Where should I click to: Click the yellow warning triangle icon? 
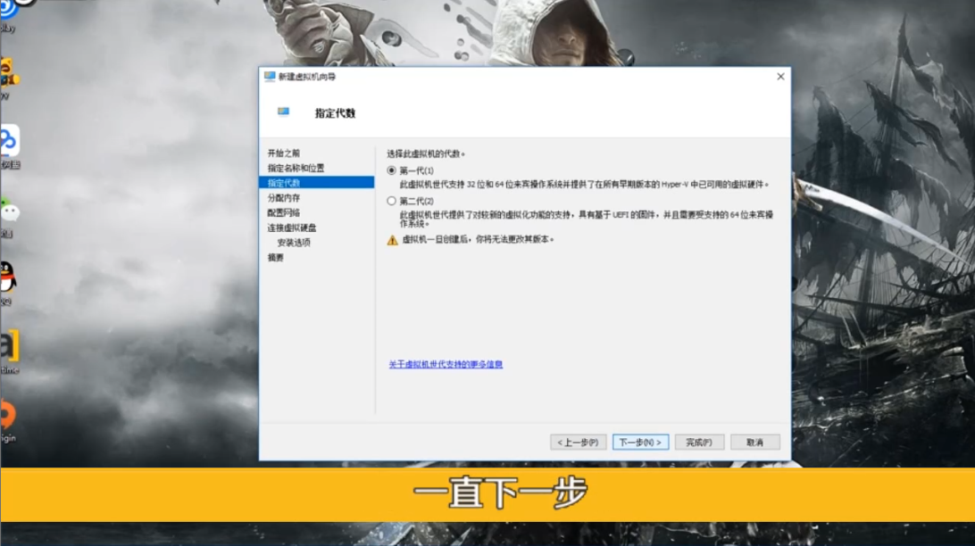pyautogui.click(x=392, y=240)
